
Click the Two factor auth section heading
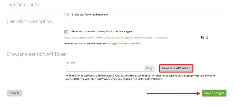coord(23,5)
